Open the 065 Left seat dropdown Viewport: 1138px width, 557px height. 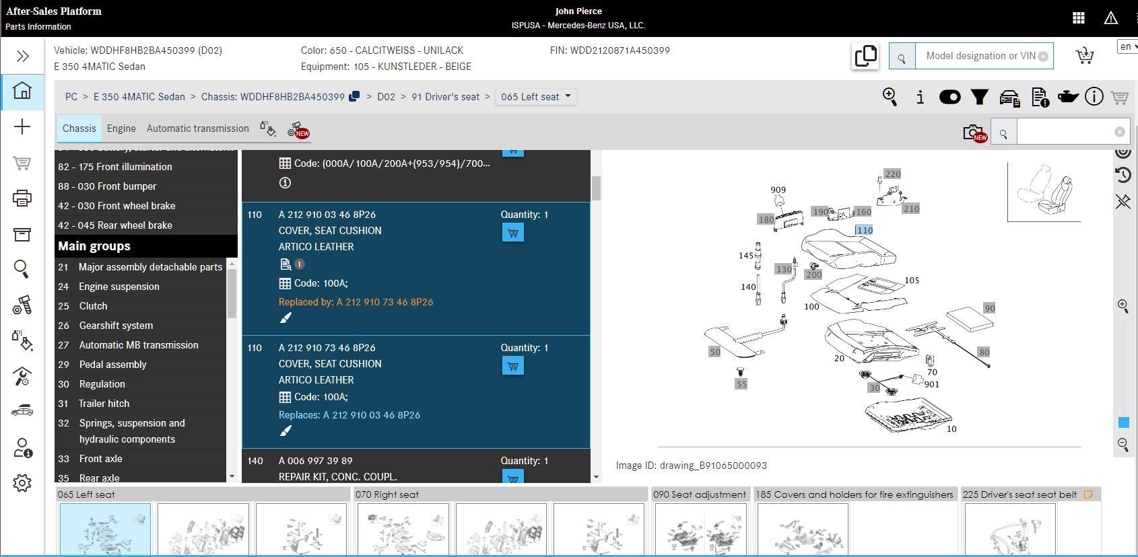click(536, 97)
